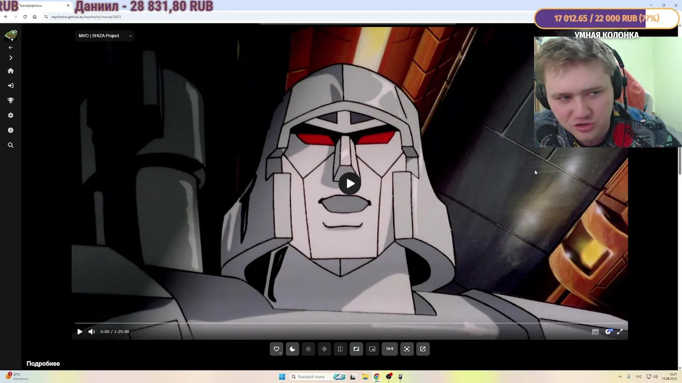Toggle the night mode moon button
The image size is (682, 383).
pyautogui.click(x=292, y=349)
